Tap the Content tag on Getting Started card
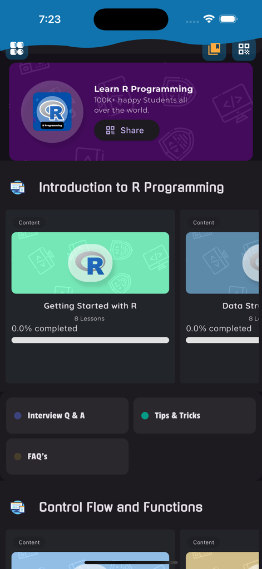 point(29,222)
